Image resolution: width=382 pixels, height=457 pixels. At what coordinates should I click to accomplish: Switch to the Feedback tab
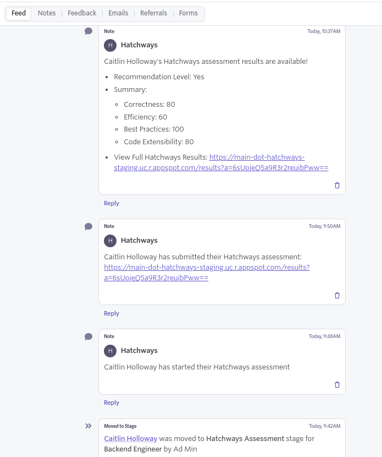81,13
